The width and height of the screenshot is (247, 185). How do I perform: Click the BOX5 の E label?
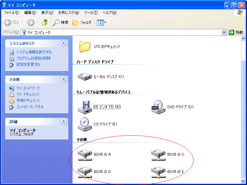click(176, 172)
